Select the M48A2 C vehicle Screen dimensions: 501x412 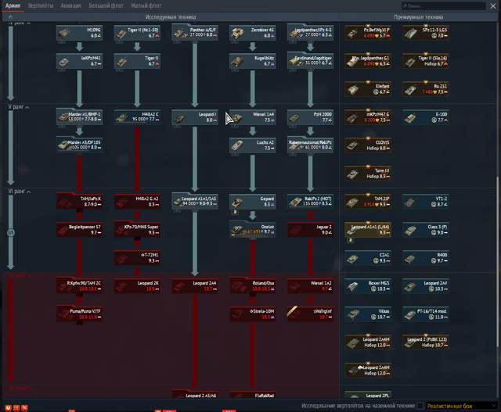pos(137,117)
